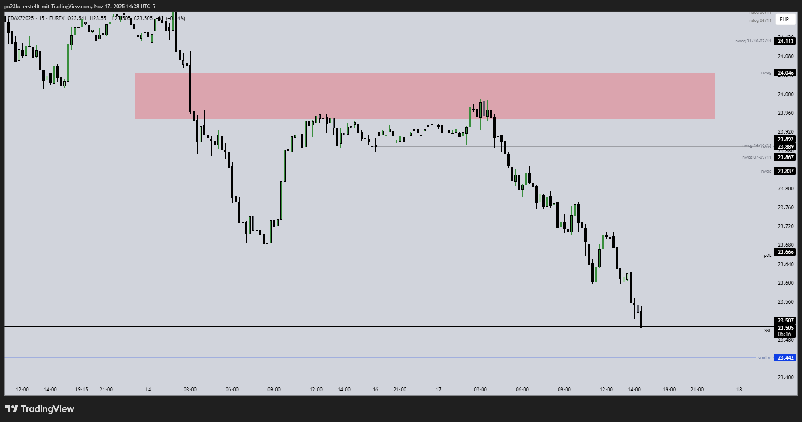Select the 19:15 time axis label
Image resolution: width=802 pixels, height=422 pixels.
82,390
